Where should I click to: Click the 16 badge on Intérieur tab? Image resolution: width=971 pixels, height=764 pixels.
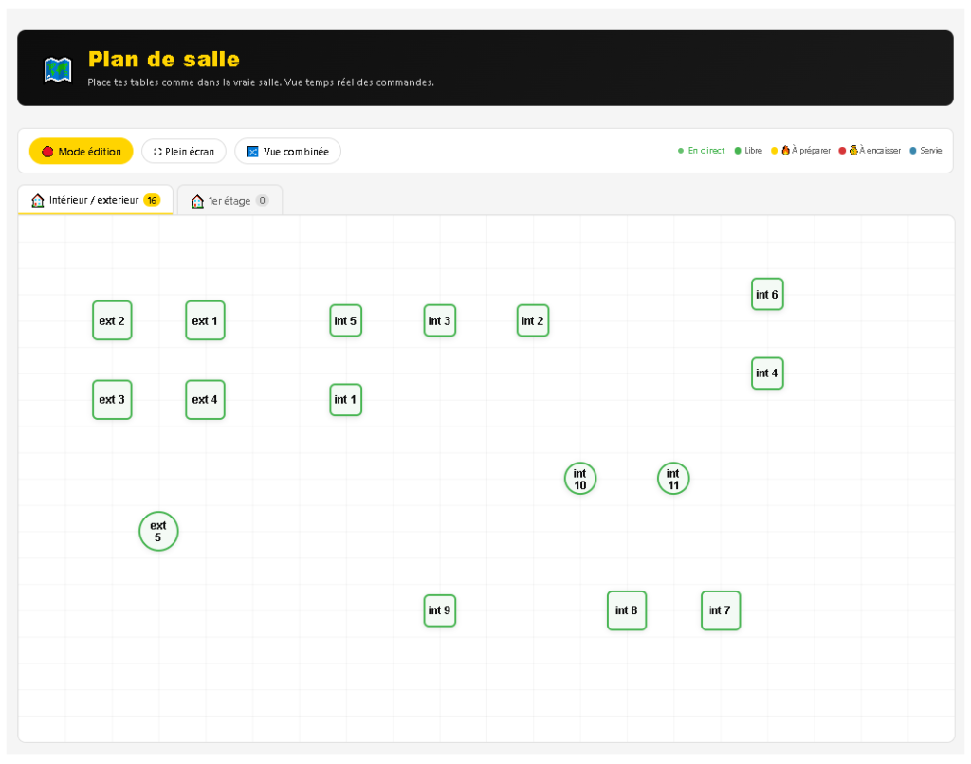[x=152, y=200]
